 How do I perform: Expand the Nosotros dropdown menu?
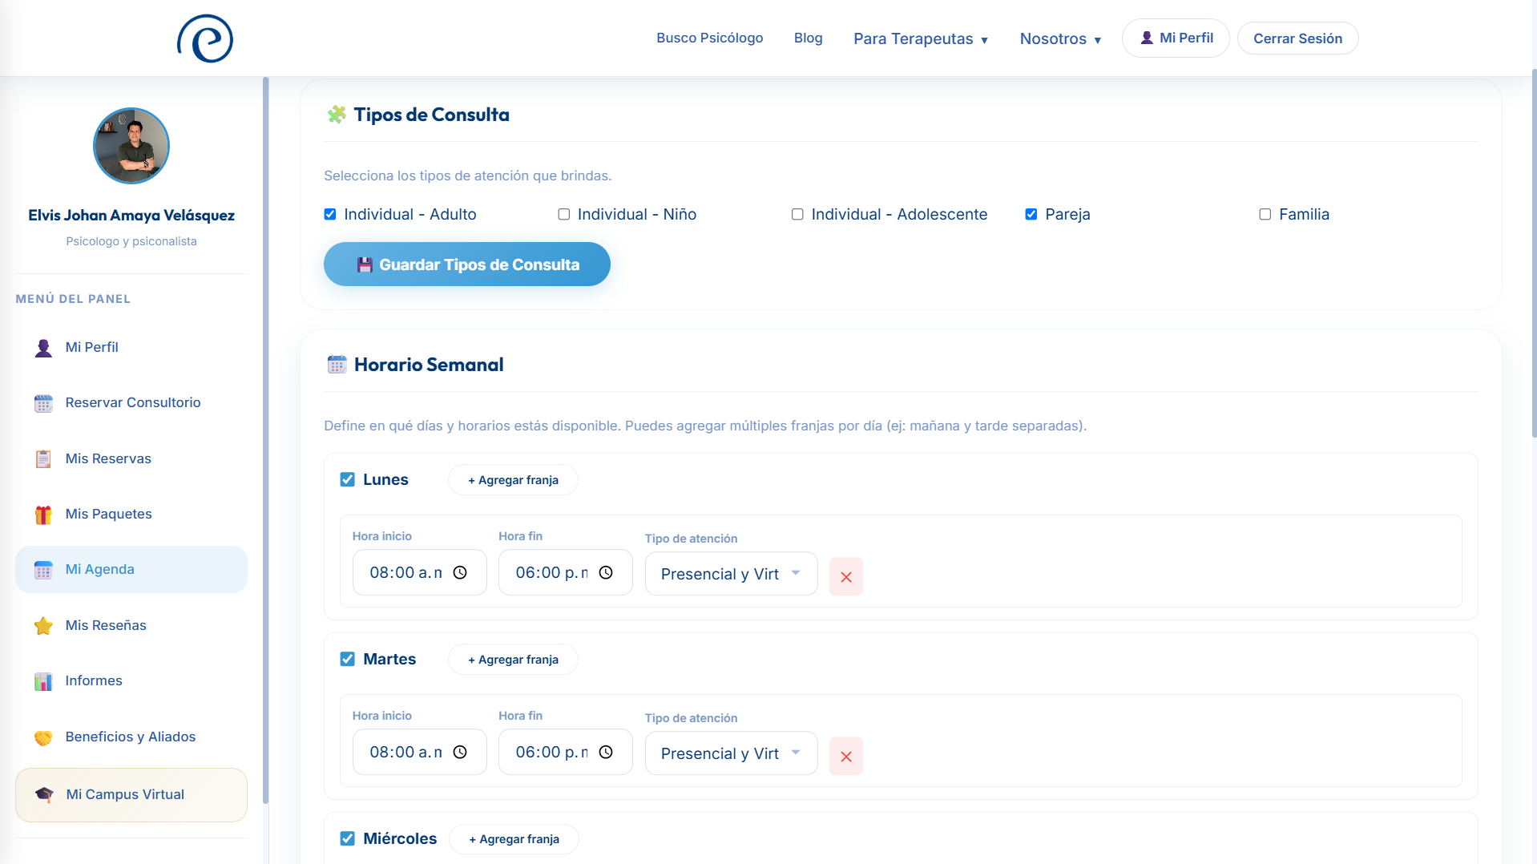click(x=1060, y=38)
